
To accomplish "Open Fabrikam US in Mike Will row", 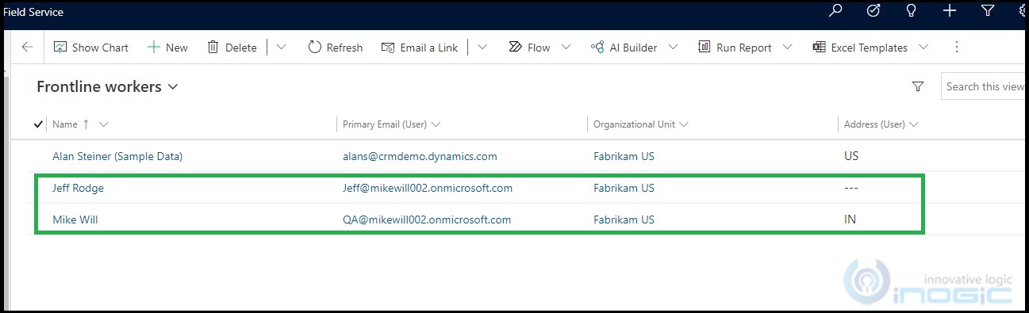I will pyautogui.click(x=624, y=219).
